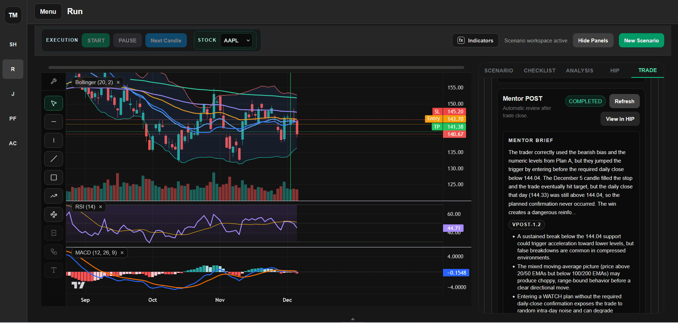Click the RSI (14) indicator label
Image resolution: width=678 pixels, height=323 pixels.
point(85,207)
